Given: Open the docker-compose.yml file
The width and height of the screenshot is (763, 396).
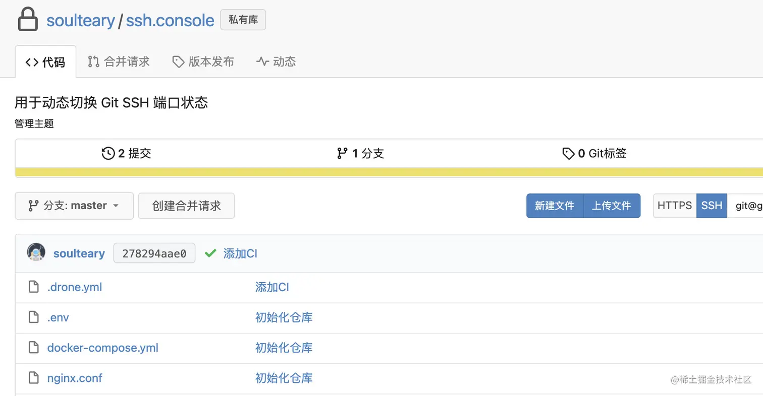Looking at the screenshot, I should (x=103, y=348).
